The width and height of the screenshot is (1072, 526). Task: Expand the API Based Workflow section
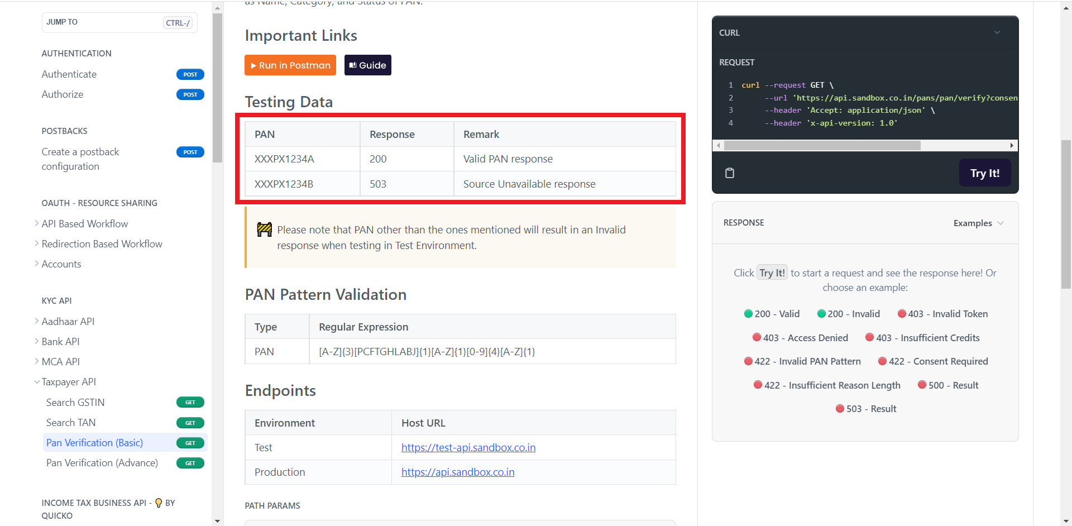tap(37, 223)
